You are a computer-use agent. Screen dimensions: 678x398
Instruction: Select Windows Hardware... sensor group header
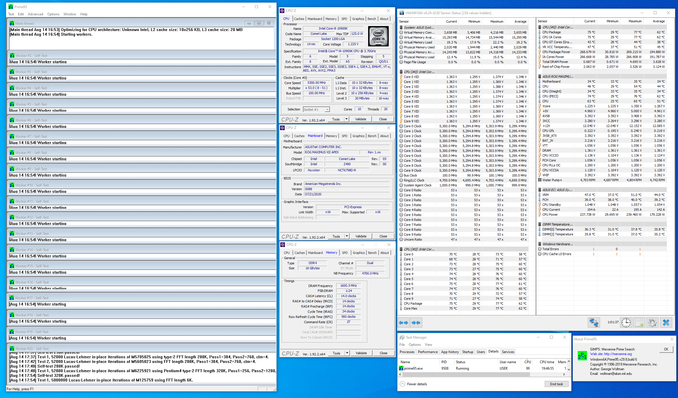point(557,244)
